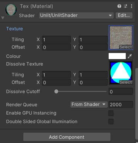Click the Texture Tiling Y field
This screenshot has width=138, height=143.
(x=93, y=40)
